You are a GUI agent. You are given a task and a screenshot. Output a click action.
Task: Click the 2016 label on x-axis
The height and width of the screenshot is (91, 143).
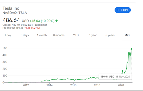[73, 85]
